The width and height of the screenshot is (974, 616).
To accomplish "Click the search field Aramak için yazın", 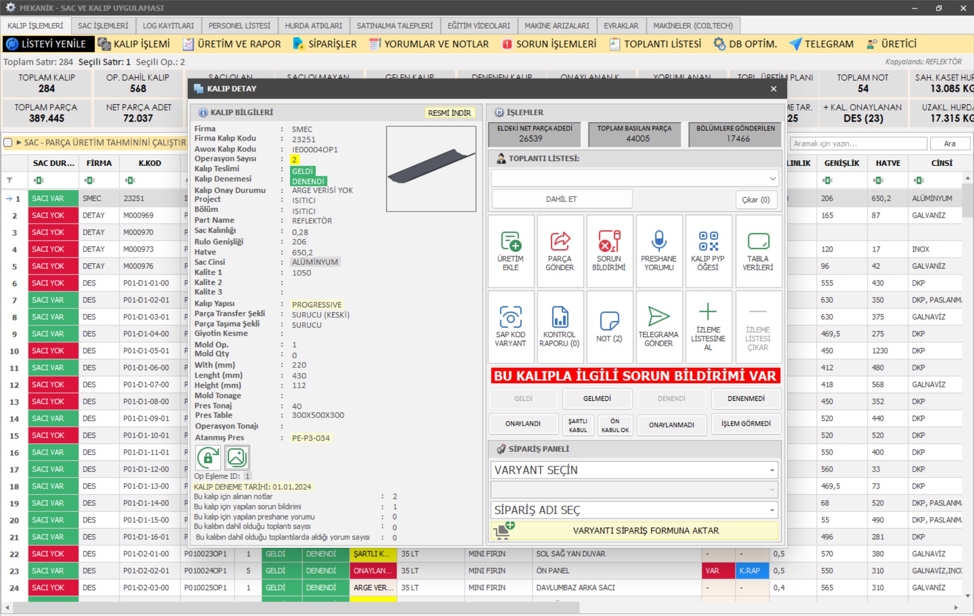I will point(858,144).
